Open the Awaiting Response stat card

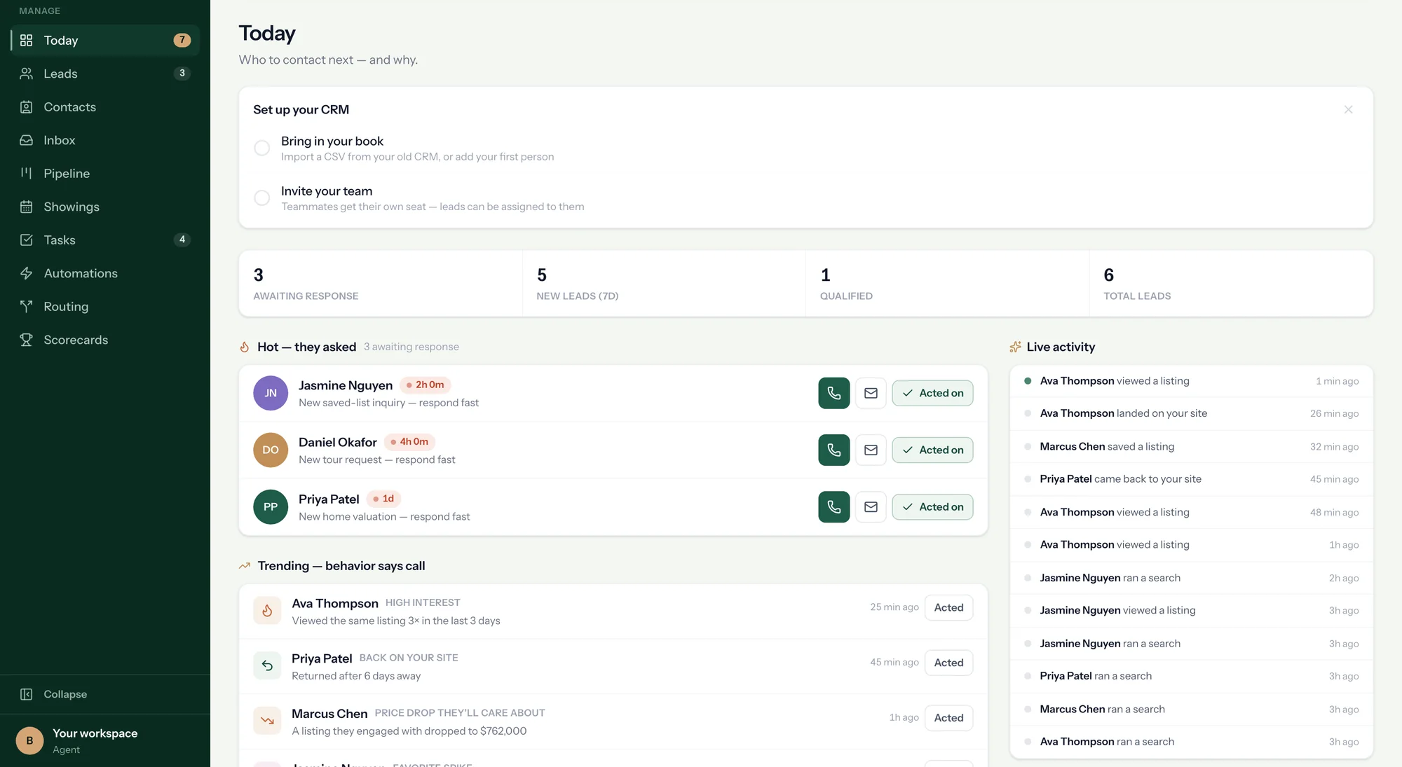tap(381, 284)
